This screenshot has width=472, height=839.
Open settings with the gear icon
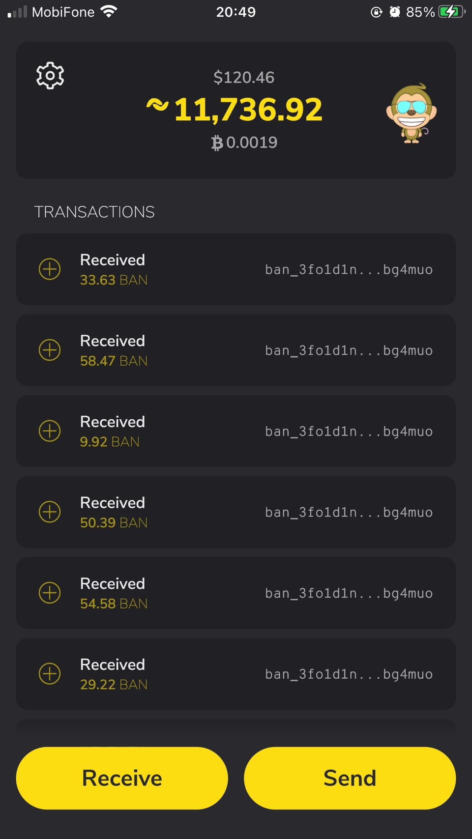tap(50, 76)
